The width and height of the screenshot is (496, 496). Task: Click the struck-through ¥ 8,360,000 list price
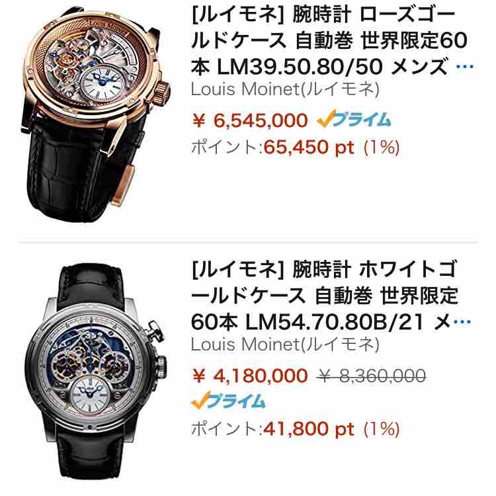372,376
